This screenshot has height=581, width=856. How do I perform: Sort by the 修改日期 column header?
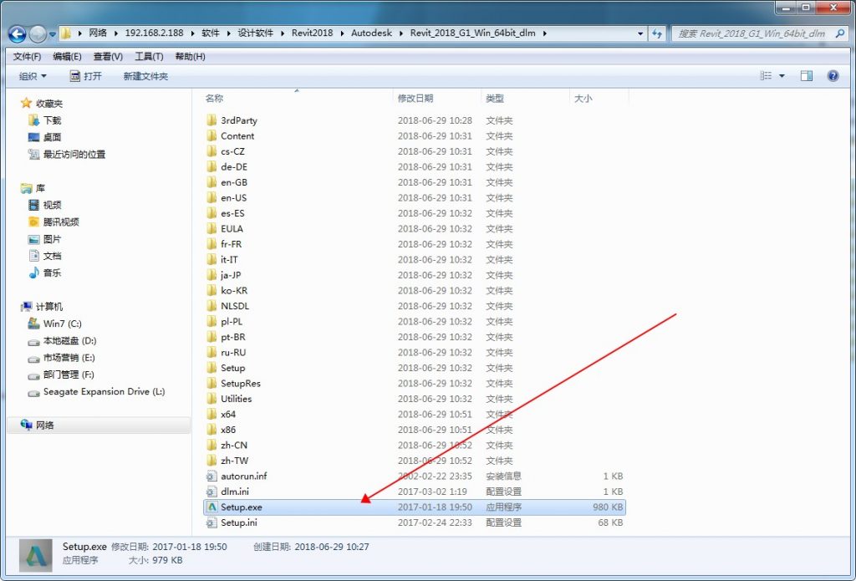tap(415, 98)
